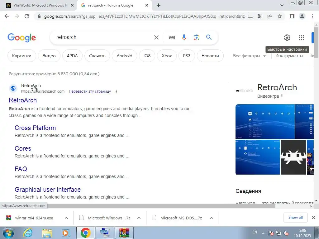This screenshot has width=319, height=239.
Task: Launch Internet Explorer from the taskbar
Action: [27, 233]
